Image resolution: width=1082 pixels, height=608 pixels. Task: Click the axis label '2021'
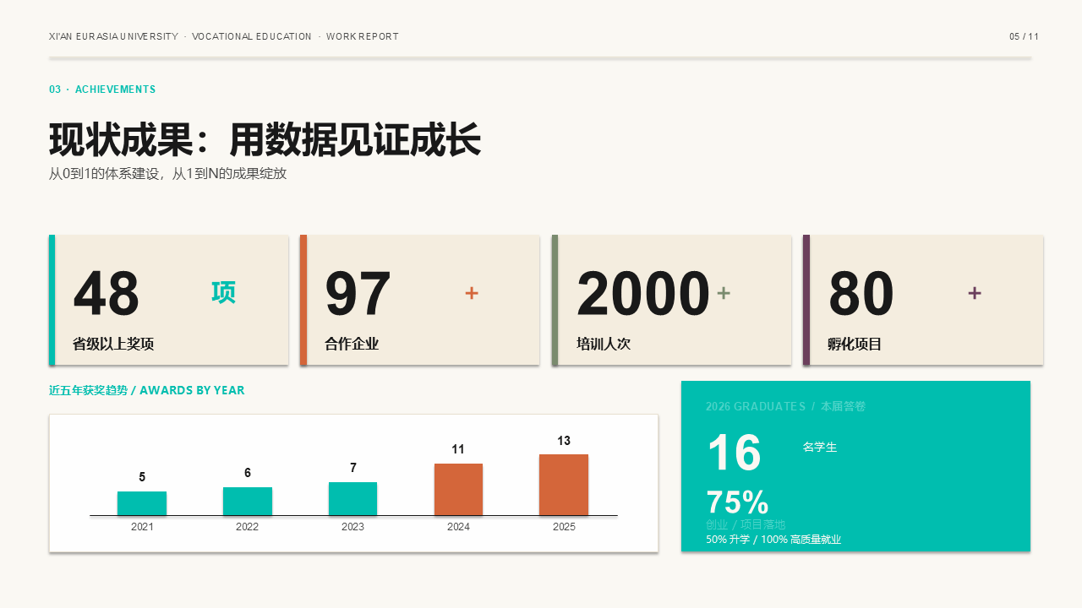pos(142,527)
